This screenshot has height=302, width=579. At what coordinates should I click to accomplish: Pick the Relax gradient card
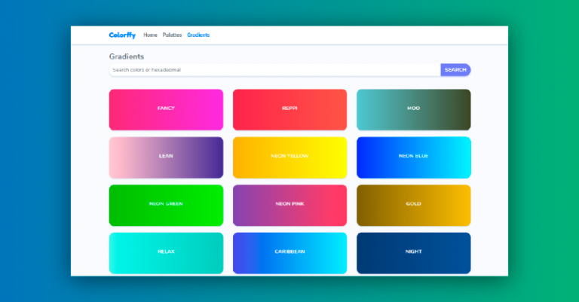[x=166, y=252]
